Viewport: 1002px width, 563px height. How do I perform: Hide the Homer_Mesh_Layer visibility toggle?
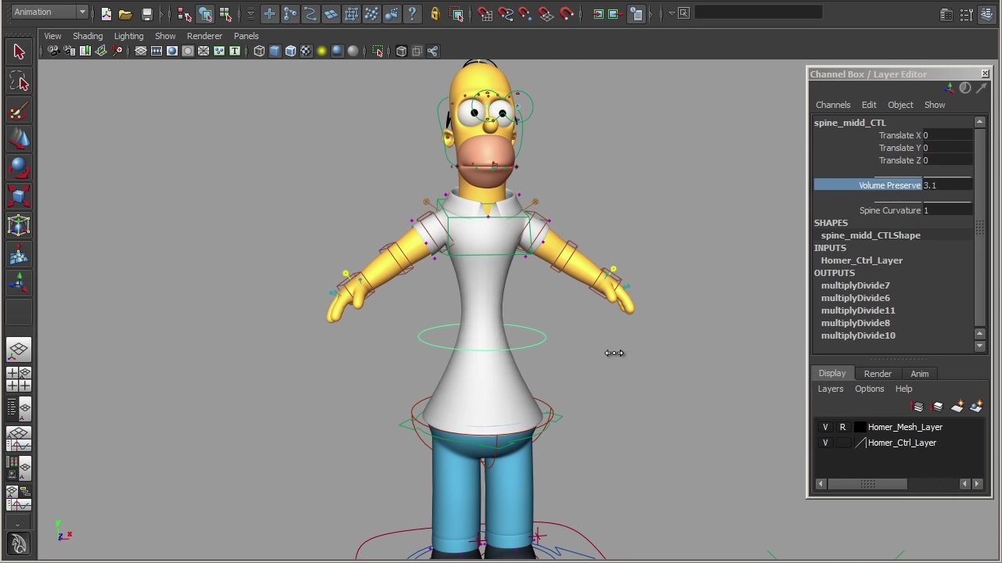(824, 426)
